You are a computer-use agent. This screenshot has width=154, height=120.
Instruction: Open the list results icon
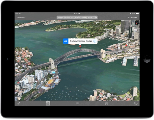coord(77,103)
